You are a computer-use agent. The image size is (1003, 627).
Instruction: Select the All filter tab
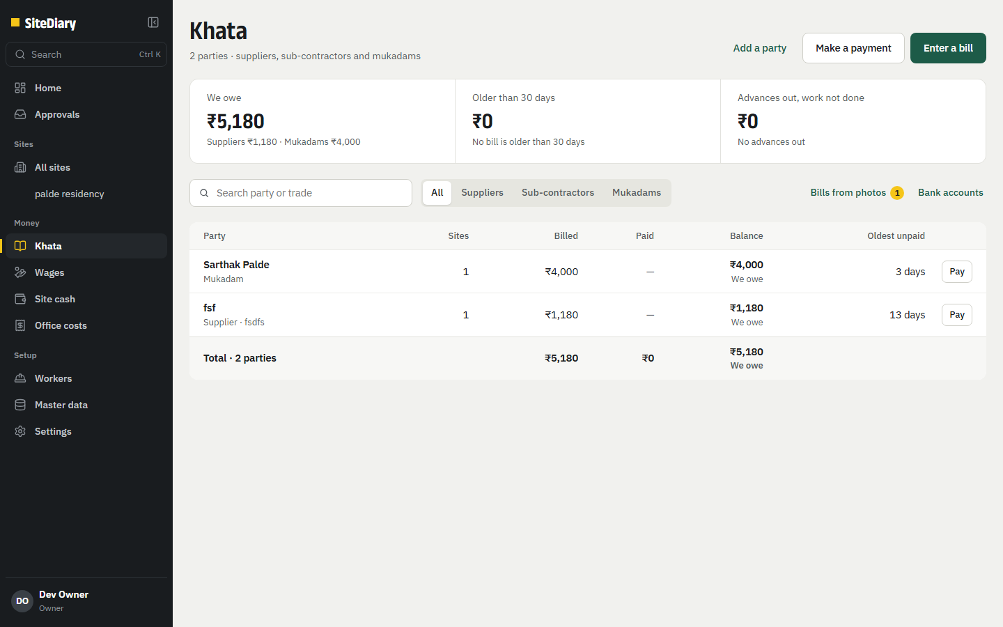[x=437, y=193]
